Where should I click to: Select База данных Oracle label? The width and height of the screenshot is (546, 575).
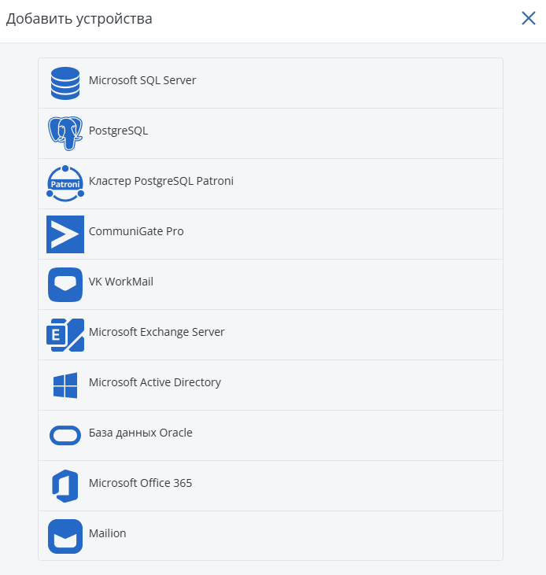tap(141, 433)
